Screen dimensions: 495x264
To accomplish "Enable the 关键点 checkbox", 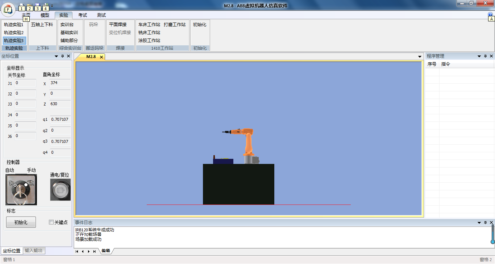I will coord(51,222).
